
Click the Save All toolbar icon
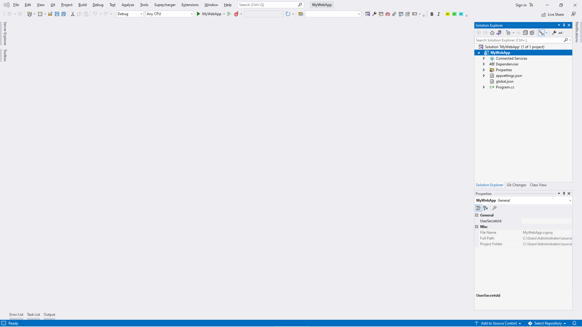pos(64,14)
